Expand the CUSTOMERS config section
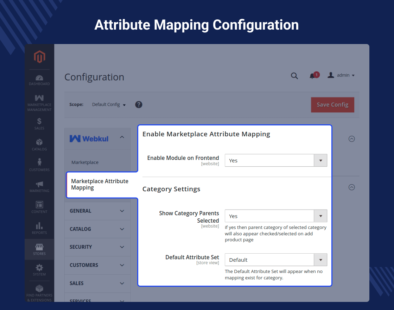Image resolution: width=394 pixels, height=310 pixels. point(97,265)
